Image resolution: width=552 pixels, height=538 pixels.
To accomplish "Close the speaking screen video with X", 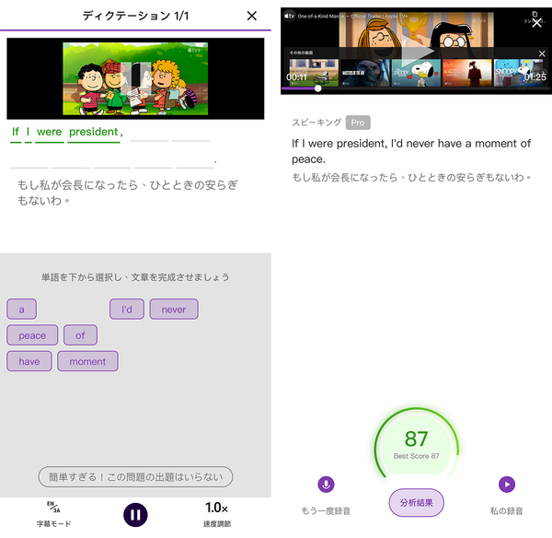I will coord(536,23).
